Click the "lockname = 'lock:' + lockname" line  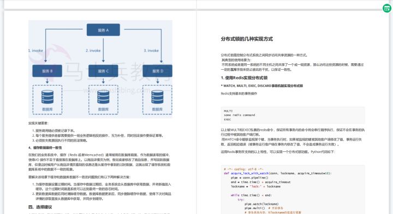point(255,186)
